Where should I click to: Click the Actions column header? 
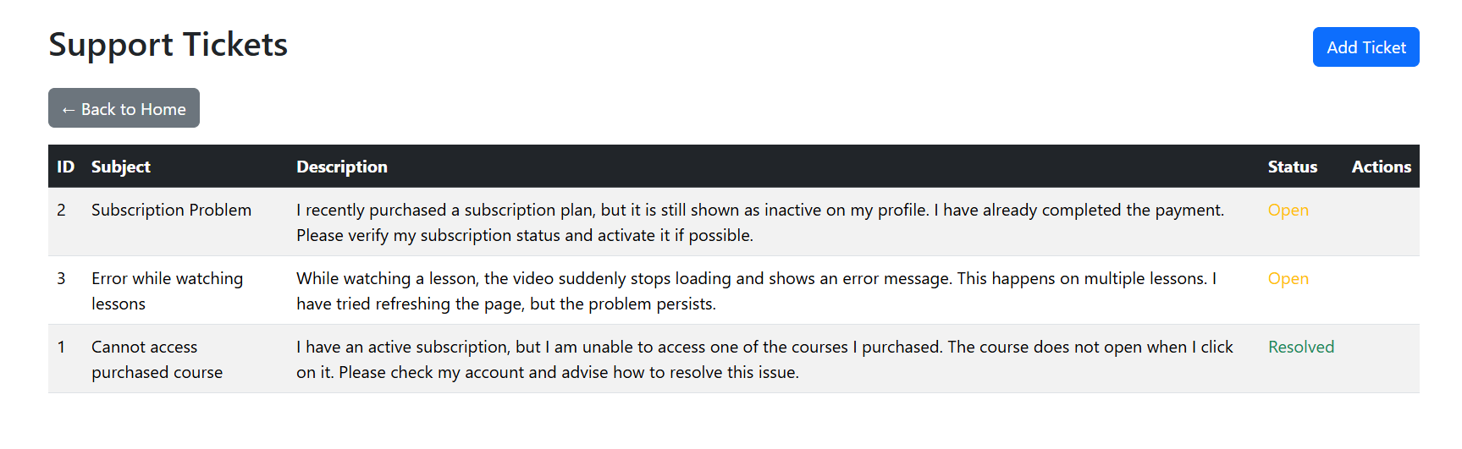pos(1381,167)
